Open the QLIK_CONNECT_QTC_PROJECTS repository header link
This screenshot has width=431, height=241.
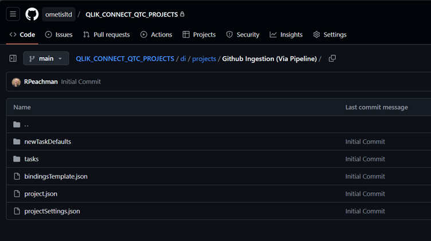click(x=132, y=14)
